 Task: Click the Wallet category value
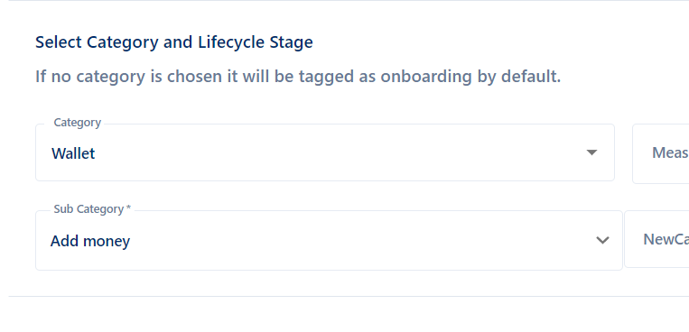coord(73,153)
